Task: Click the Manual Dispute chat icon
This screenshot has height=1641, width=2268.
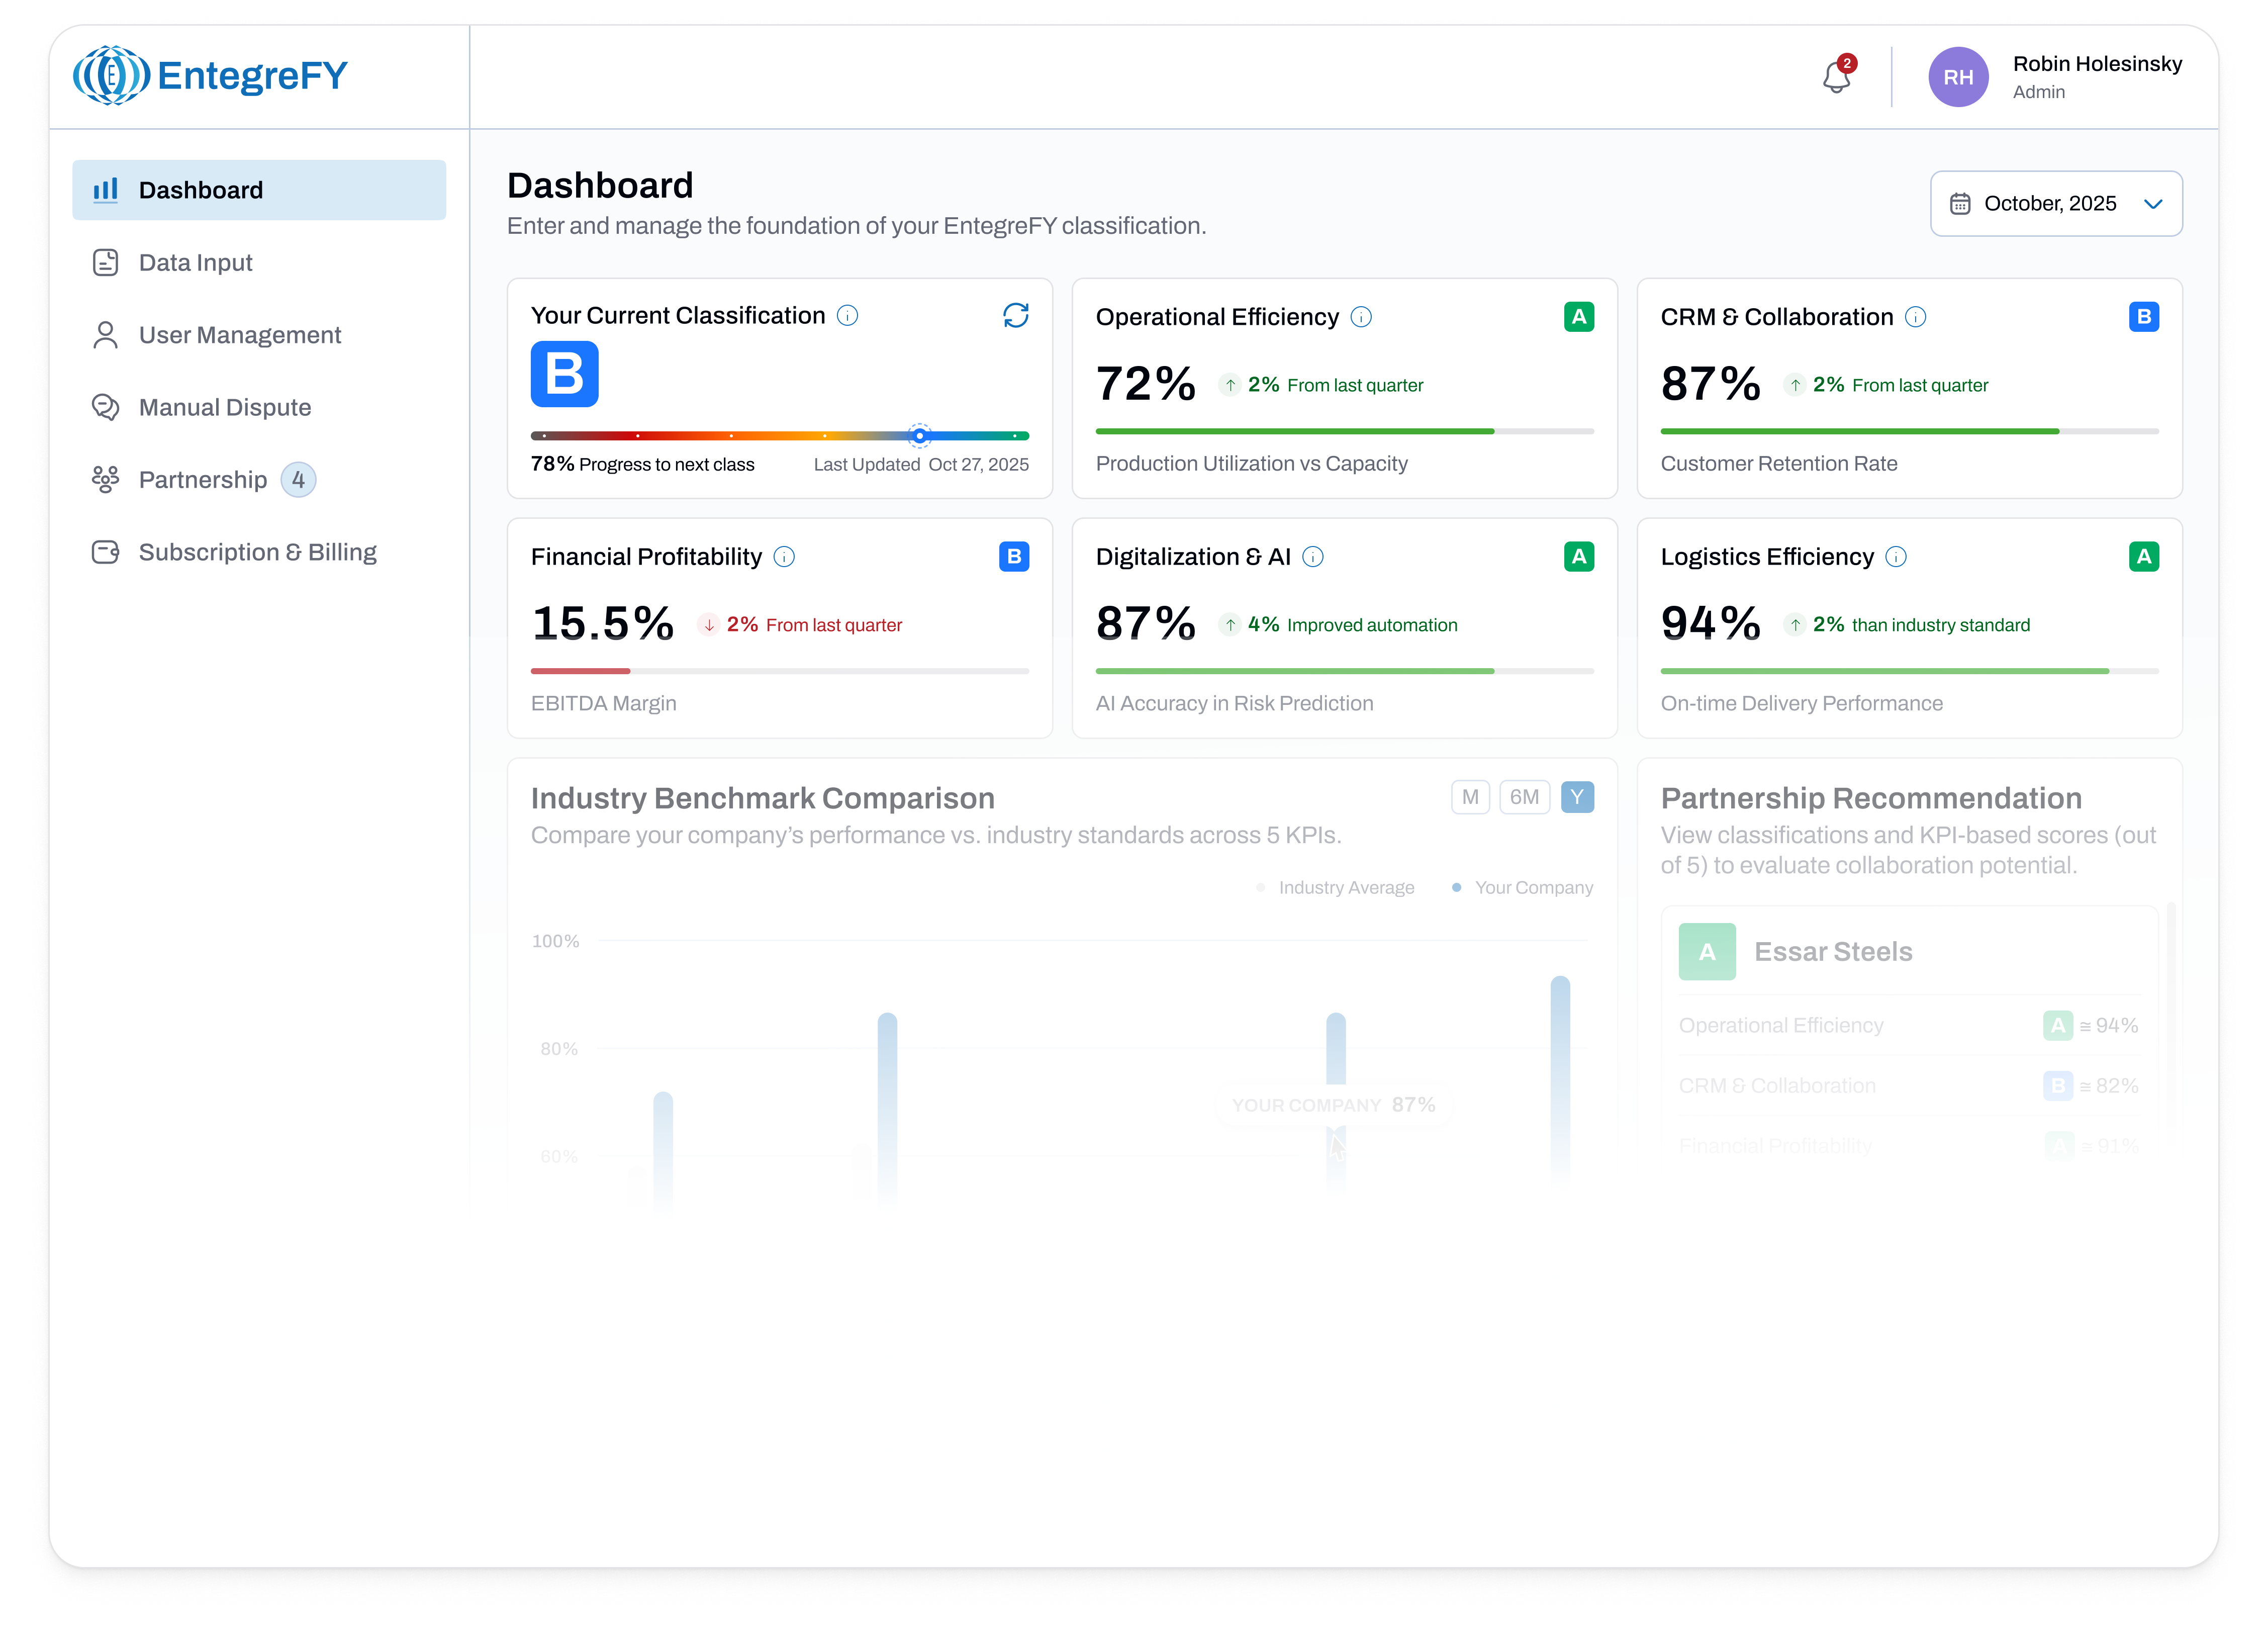Action: pyautogui.click(x=105, y=407)
